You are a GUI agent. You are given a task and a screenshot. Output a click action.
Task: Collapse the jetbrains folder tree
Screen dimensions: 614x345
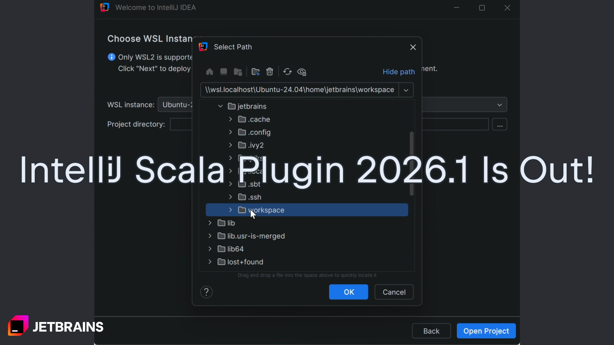pyautogui.click(x=220, y=106)
